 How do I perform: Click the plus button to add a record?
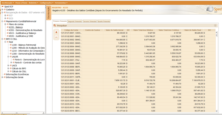56,32
